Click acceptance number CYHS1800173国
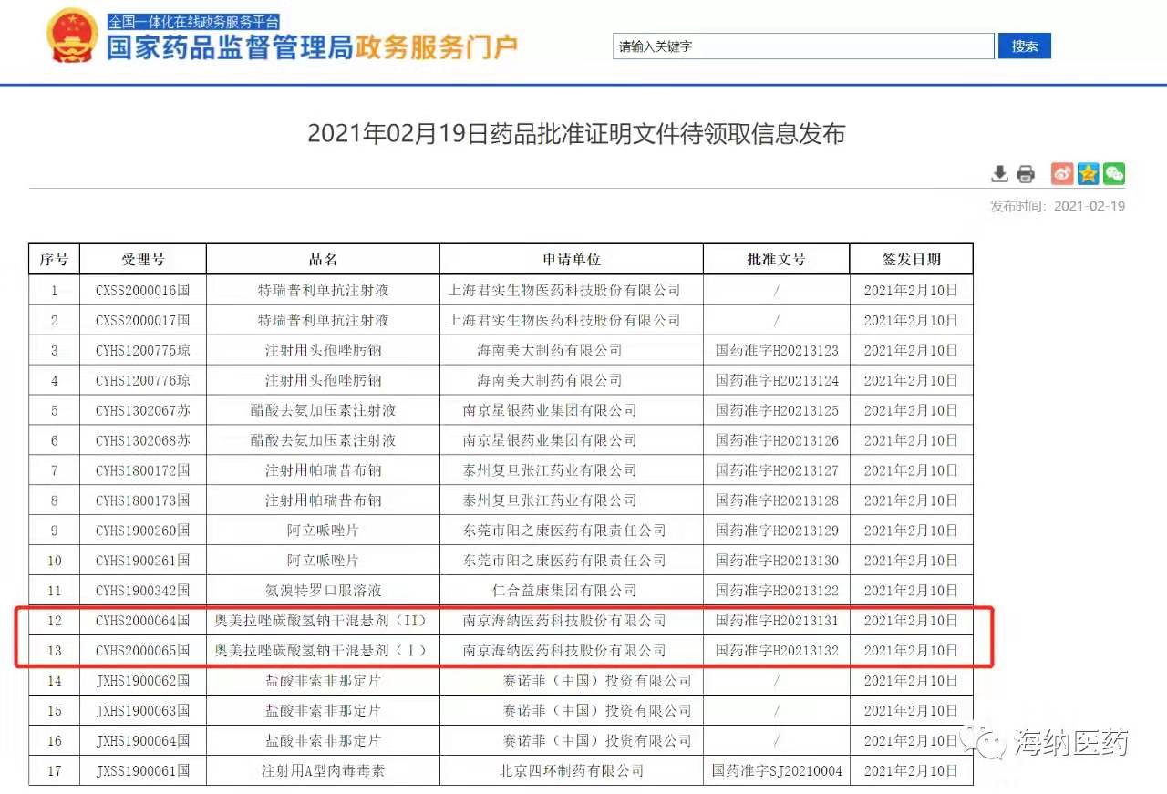 143,500
